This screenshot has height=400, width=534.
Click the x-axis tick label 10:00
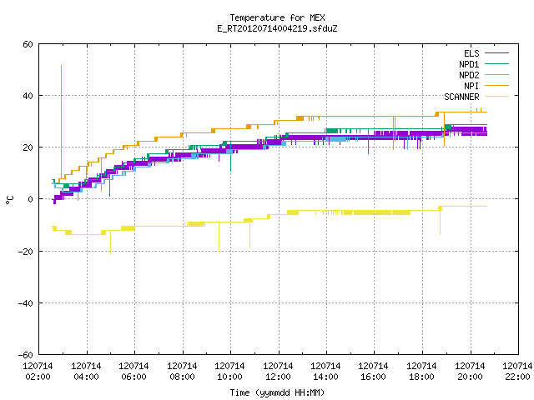[230, 377]
